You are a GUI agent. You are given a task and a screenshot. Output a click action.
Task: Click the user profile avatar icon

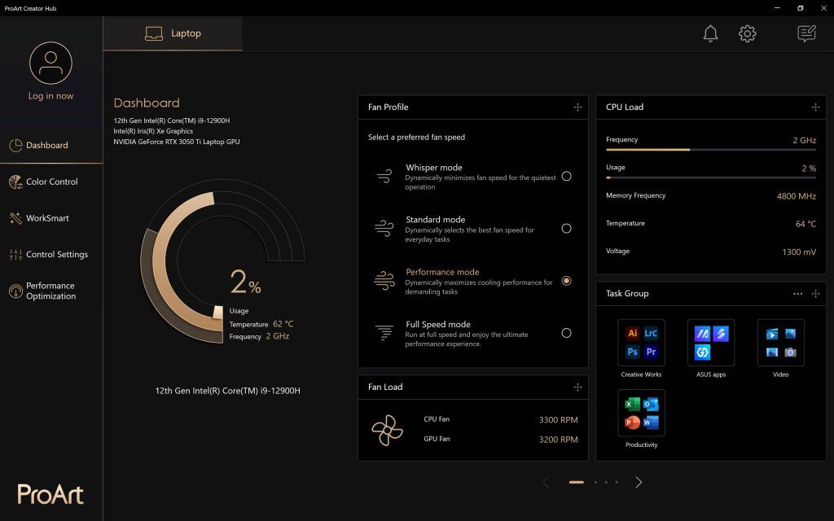[x=50, y=63]
